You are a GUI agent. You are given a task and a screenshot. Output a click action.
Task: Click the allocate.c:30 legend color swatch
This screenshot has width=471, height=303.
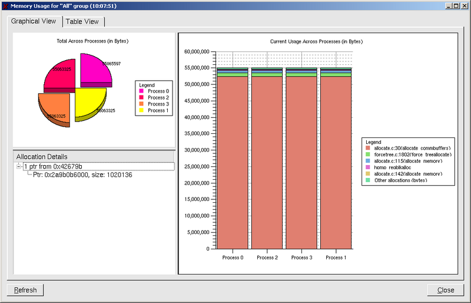pos(369,147)
